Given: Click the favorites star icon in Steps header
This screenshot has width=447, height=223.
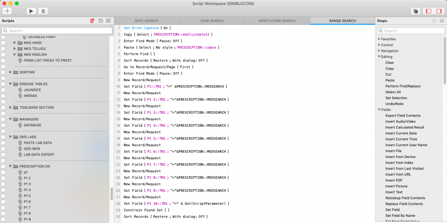Looking at the screenshot, I should pyautogui.click(x=434, y=21).
